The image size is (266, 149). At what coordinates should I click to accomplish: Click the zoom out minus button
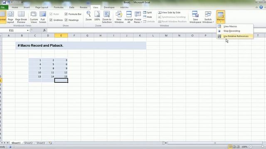coord(251,147)
